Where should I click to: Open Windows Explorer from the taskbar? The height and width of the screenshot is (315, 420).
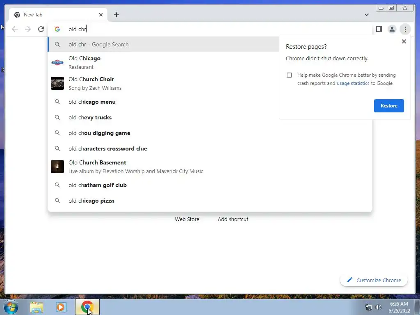tap(37, 307)
